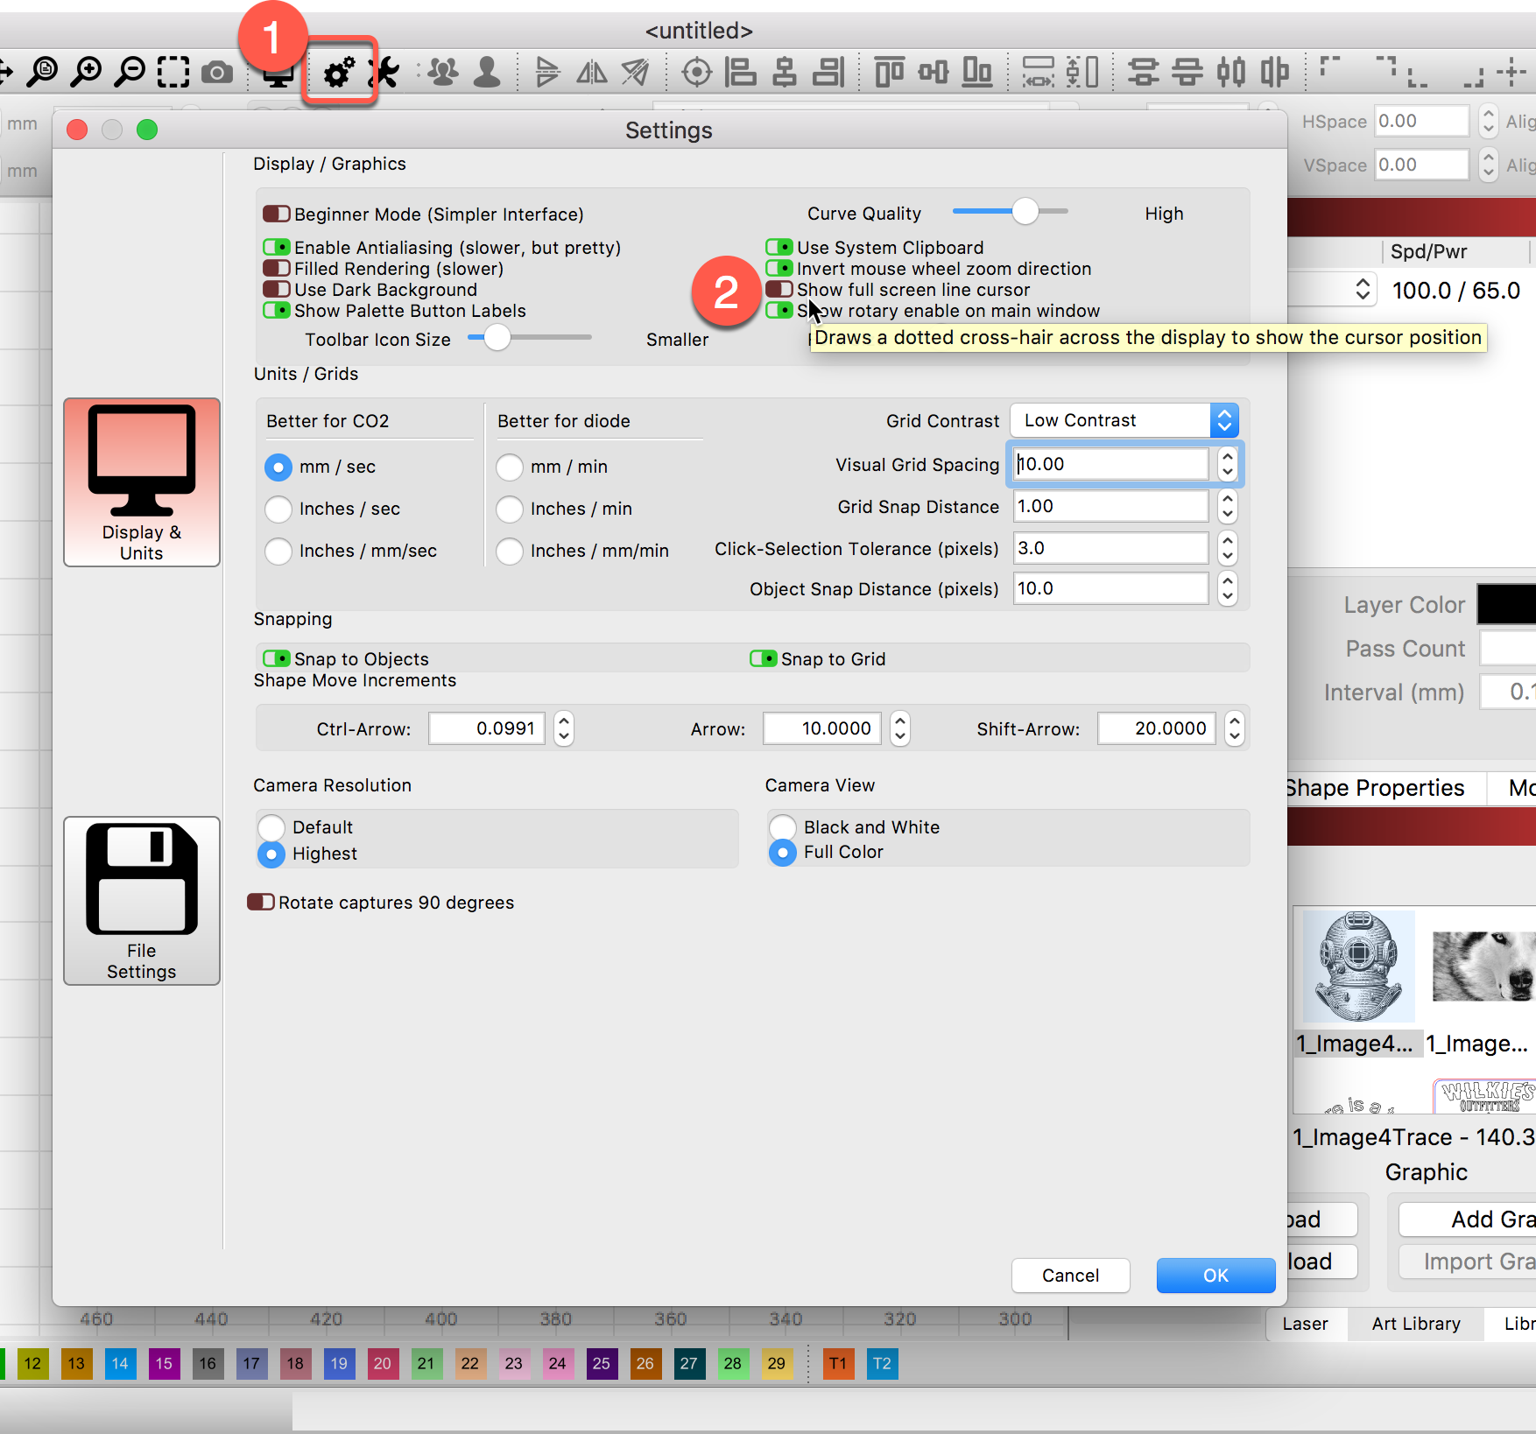The height and width of the screenshot is (1434, 1536).
Task: Click the Visual Grid Spacing stepper arrows
Action: coord(1228,464)
